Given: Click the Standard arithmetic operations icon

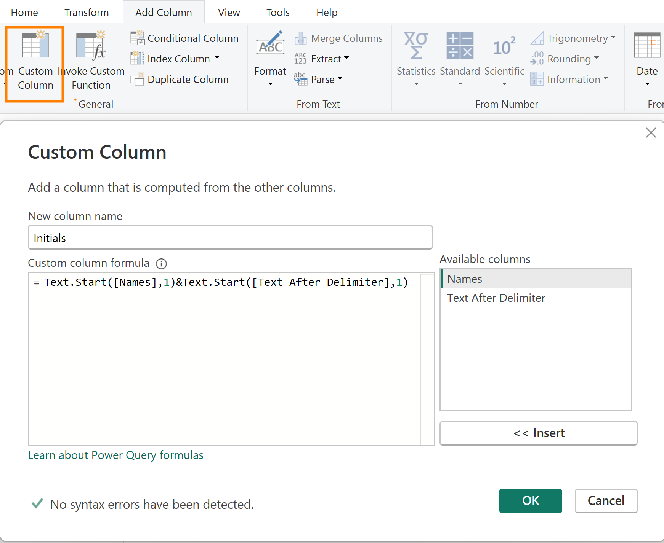Looking at the screenshot, I should tap(460, 46).
